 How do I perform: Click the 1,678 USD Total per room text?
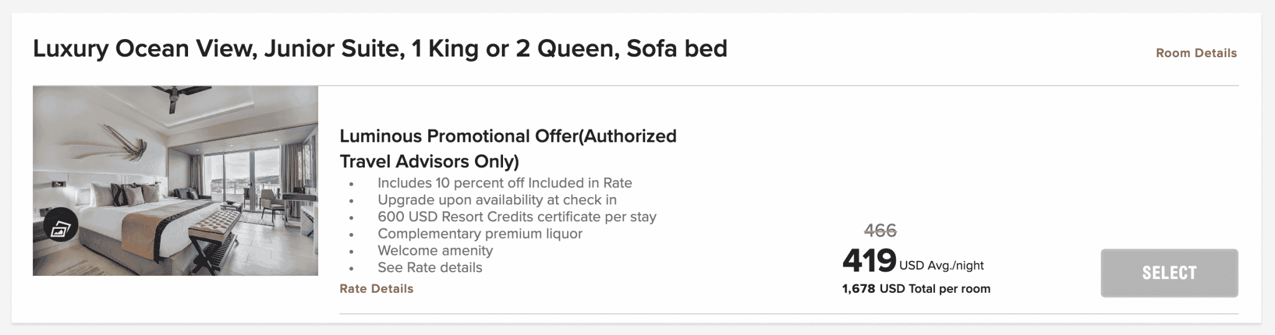tap(916, 288)
